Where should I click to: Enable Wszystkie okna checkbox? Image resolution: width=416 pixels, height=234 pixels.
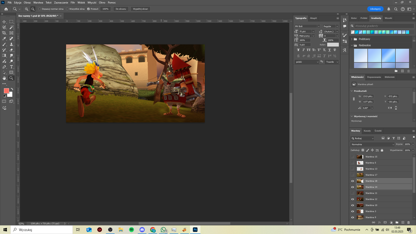tap(67, 9)
